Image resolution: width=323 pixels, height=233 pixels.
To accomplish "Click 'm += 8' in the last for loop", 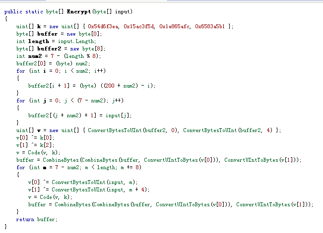I will click(129, 168).
